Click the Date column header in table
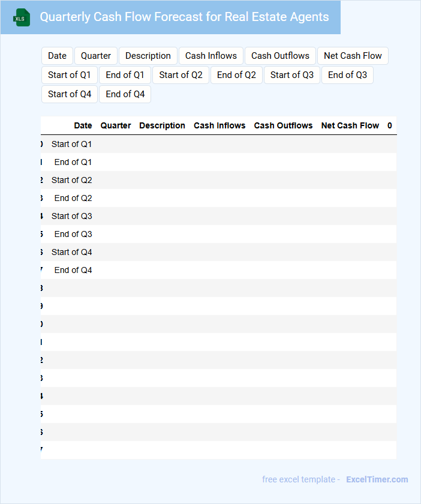 coord(83,125)
